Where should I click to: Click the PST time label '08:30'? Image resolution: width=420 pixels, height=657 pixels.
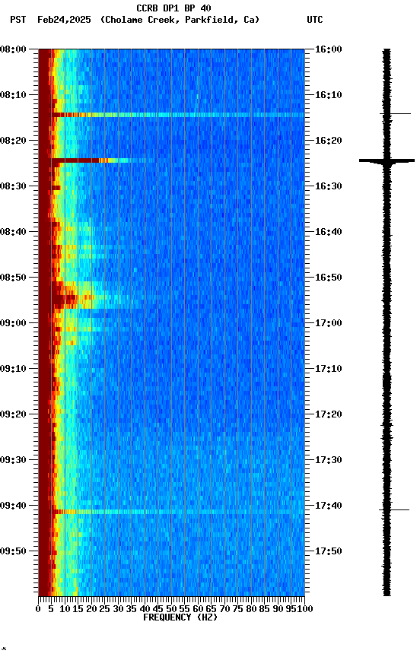click(x=13, y=186)
